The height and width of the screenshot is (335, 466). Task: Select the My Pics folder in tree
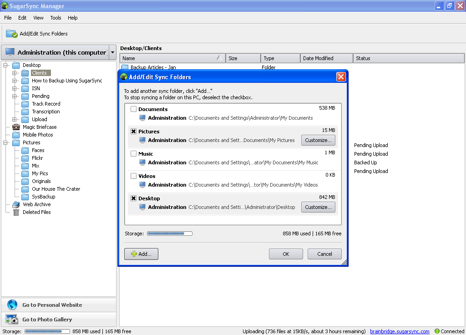[40, 173]
